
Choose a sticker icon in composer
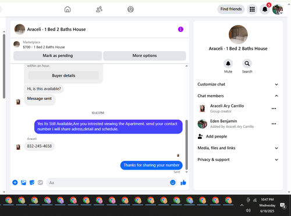tap(32, 182)
